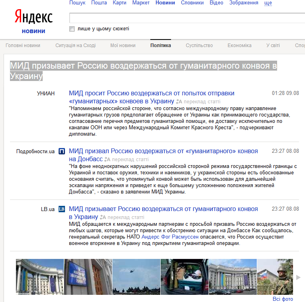Open 'Всі фото' link
The height and width of the screenshot is (302, 305).
(283, 299)
